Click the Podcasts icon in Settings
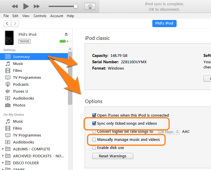Screen dimensions: 211x170 pyautogui.click(x=8, y=84)
